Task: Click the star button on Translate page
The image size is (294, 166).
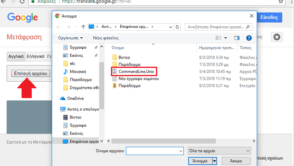Action: point(277,37)
